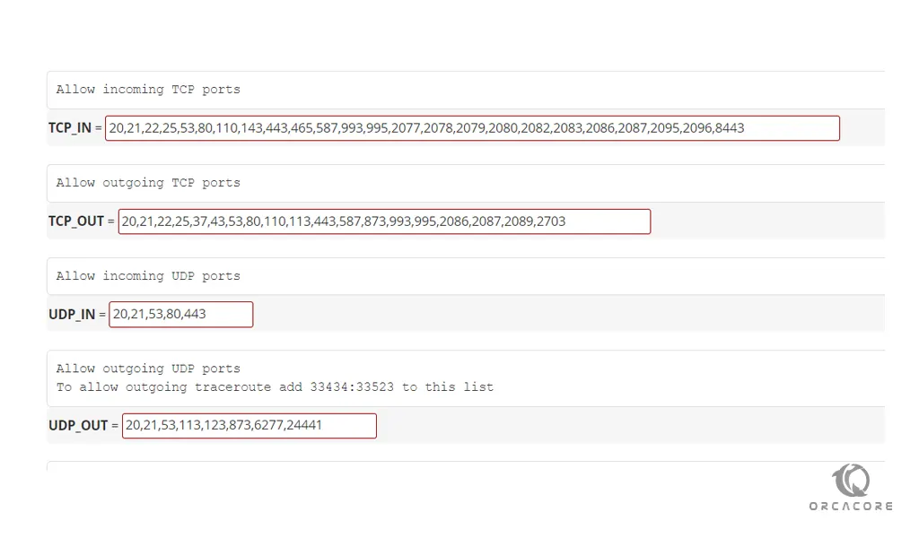The width and height of the screenshot is (919, 538).
Task: Click the TCP_IN setting label
Action: tap(70, 128)
